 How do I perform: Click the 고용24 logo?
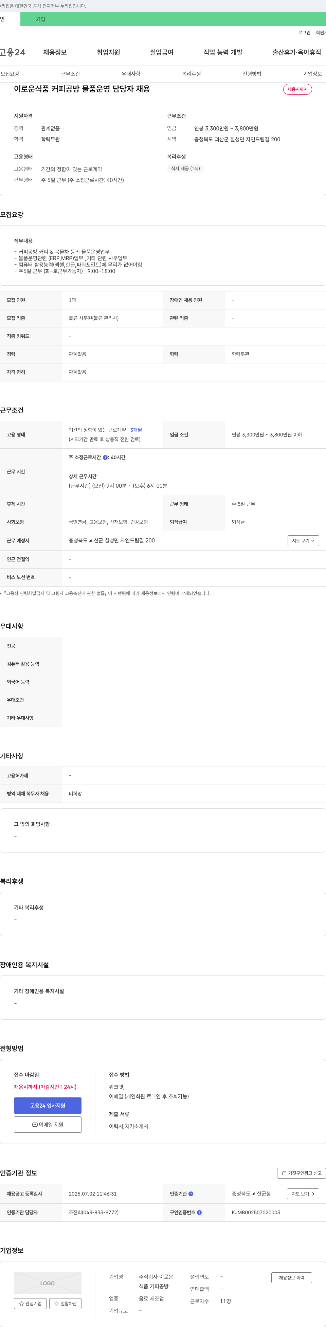(12, 52)
